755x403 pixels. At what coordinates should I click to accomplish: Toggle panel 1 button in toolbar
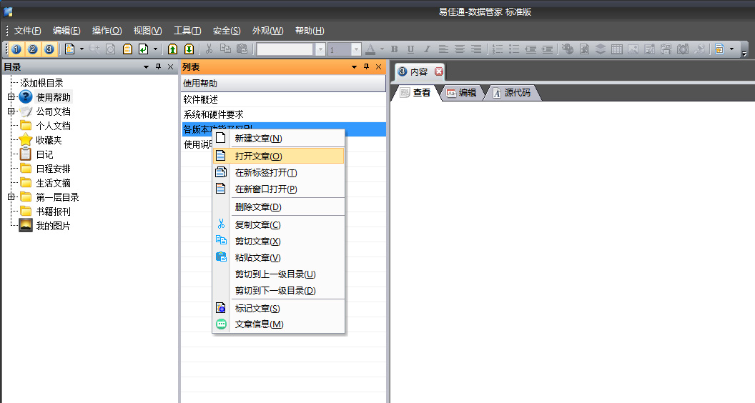point(16,49)
